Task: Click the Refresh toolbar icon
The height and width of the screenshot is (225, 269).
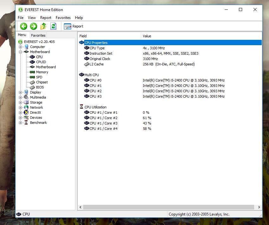Action: [53, 26]
